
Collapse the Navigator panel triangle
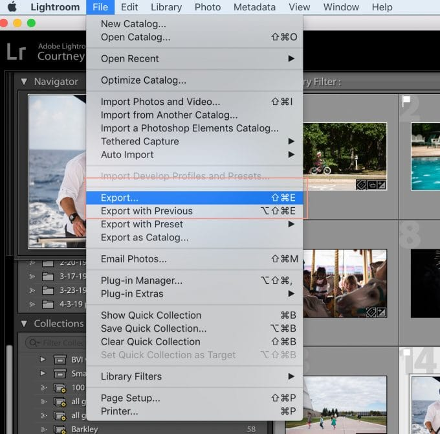click(x=24, y=82)
